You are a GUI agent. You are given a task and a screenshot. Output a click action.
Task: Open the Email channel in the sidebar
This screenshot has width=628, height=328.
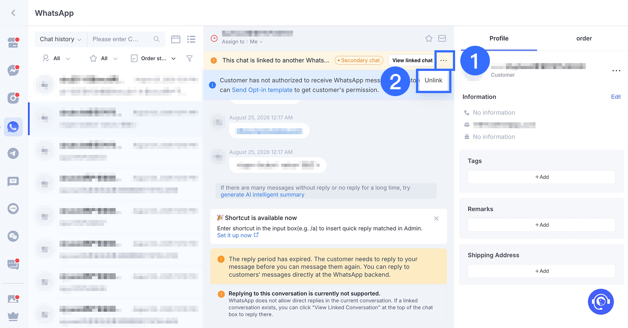tap(13, 181)
